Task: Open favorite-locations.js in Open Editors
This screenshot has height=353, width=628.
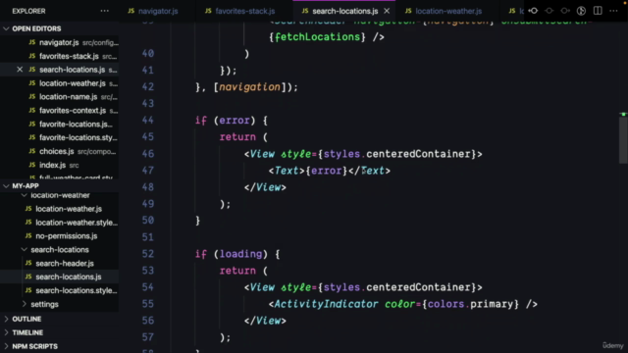Action: [x=59, y=125]
